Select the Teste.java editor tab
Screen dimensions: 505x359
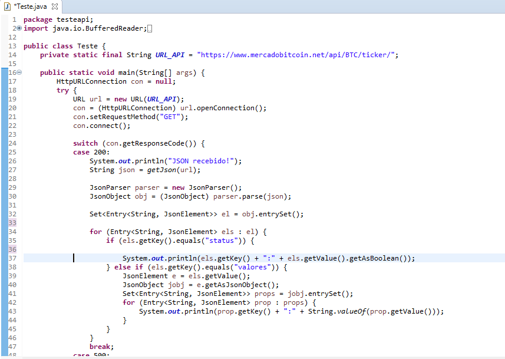[x=30, y=6]
